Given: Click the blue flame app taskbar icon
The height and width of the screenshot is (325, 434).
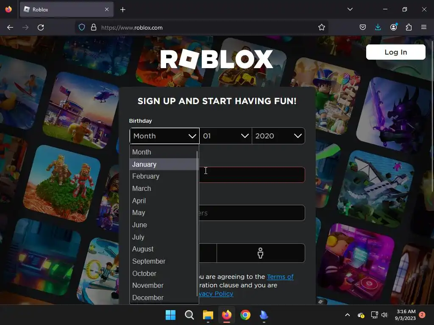Looking at the screenshot, I should pyautogui.click(x=264, y=315).
